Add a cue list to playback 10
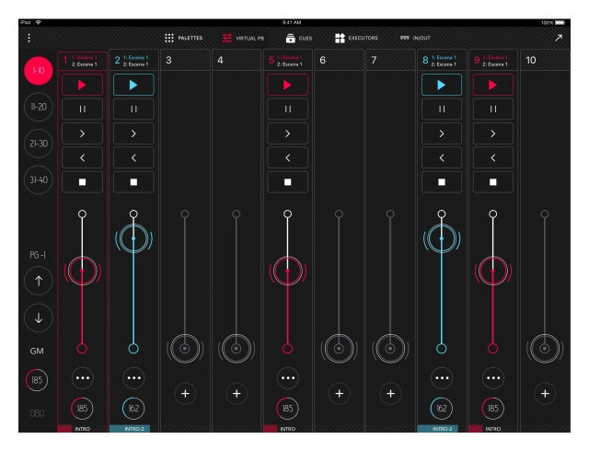Screen dimensions: 589x451 click(545, 394)
